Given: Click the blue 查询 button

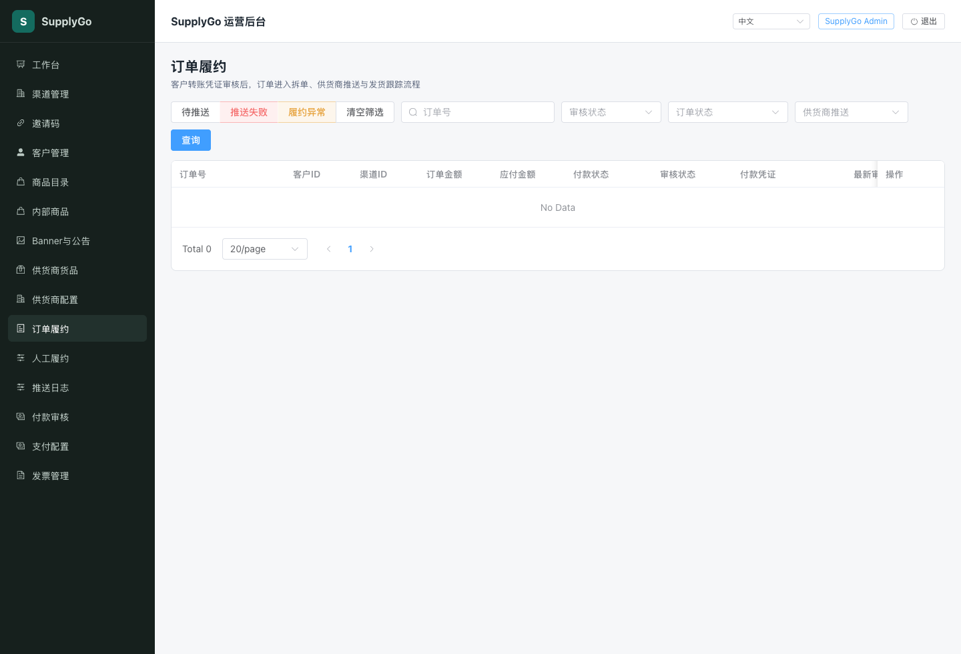Looking at the screenshot, I should 191,140.
